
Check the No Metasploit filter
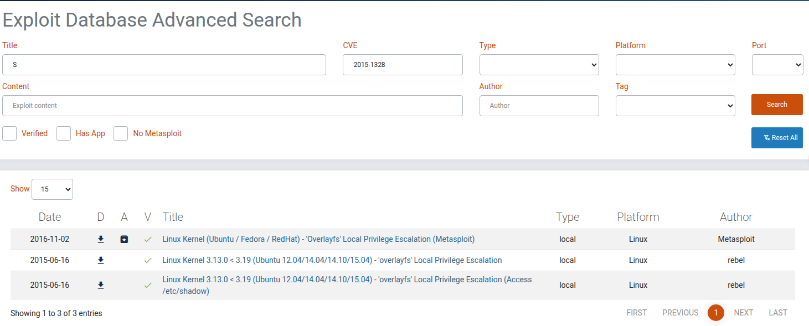[121, 133]
